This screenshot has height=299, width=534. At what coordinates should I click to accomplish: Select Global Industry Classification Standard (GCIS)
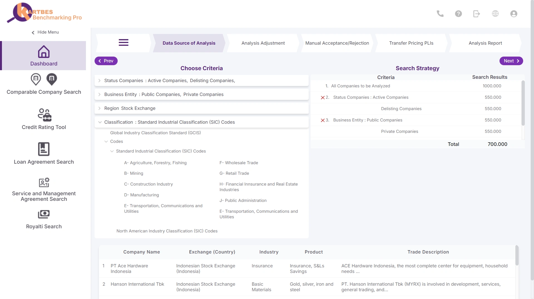click(155, 133)
